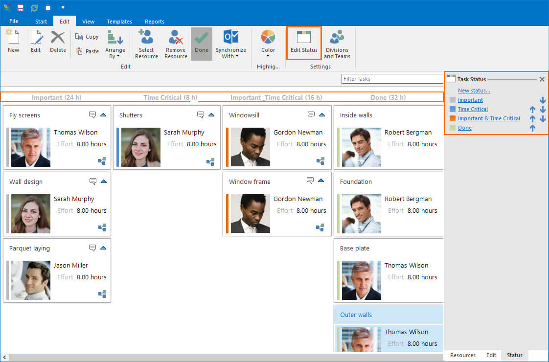Click the Important (24 h) column header

(56, 97)
